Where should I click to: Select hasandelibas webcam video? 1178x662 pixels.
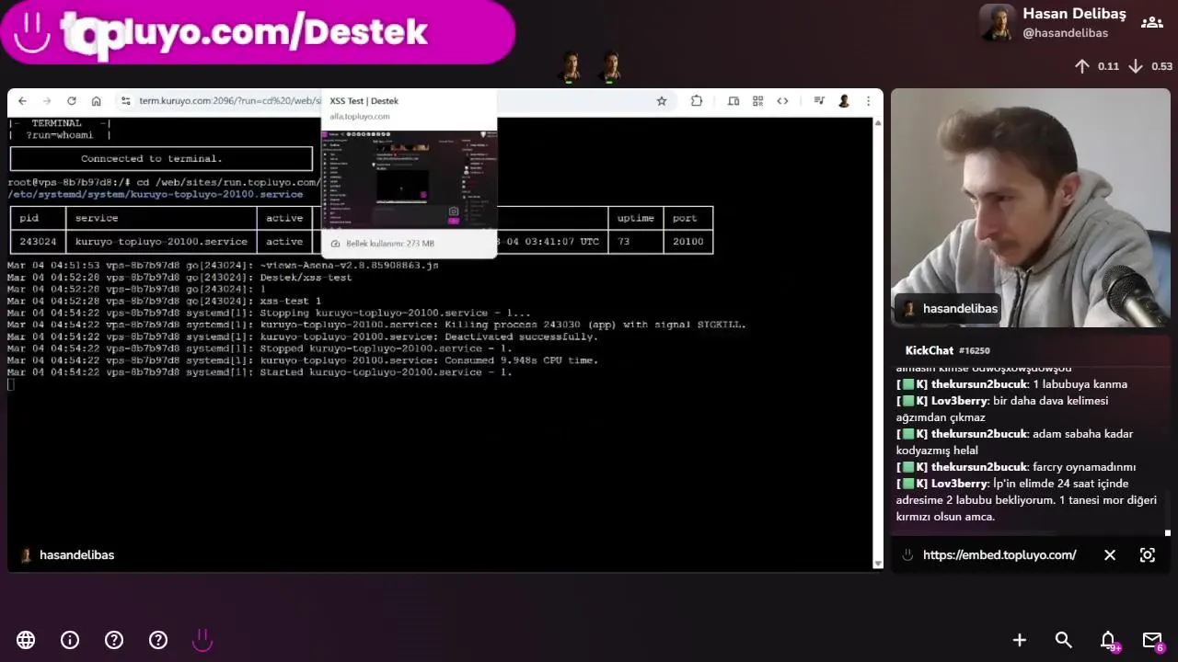[x=1031, y=208]
